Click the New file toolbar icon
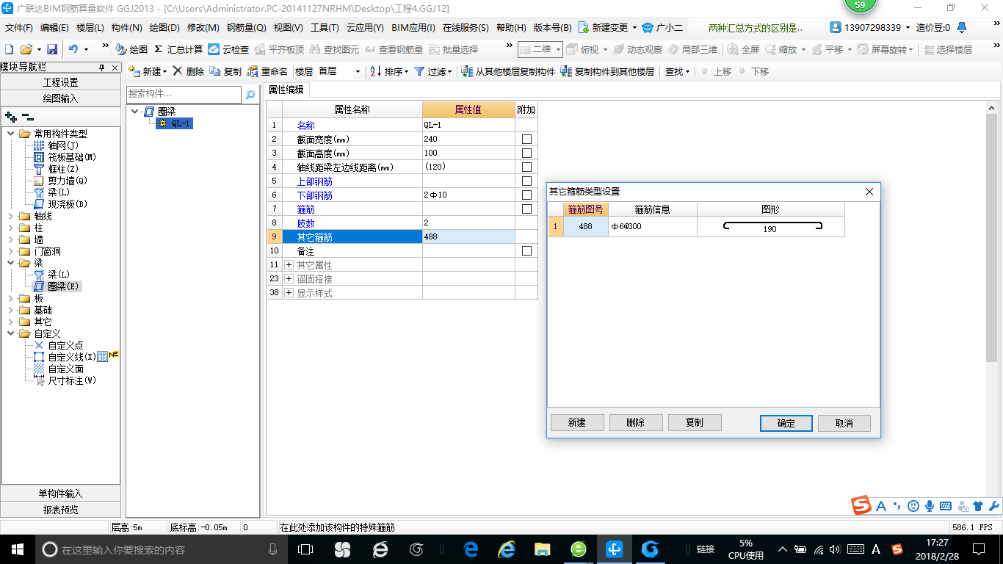The image size is (1003, 564). [x=9, y=49]
